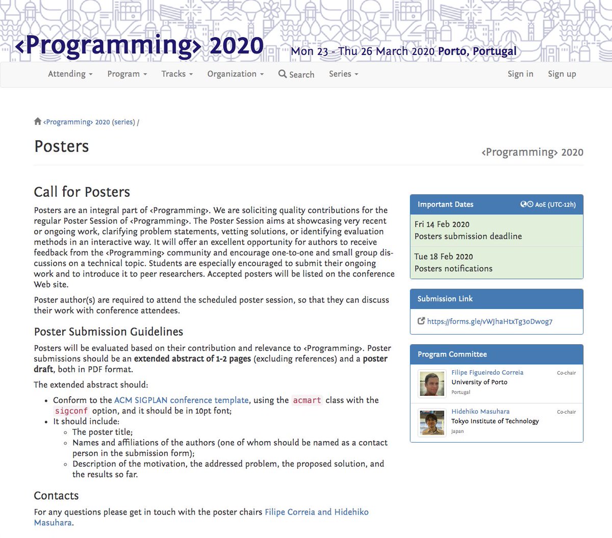Screen dimensions: 612x538
Task: Expand the Organization dropdown
Action: tap(236, 74)
